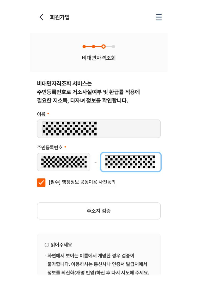Click the current hollow step indicator
Image resolution: width=213 pixels, height=302 pixels.
(103, 47)
